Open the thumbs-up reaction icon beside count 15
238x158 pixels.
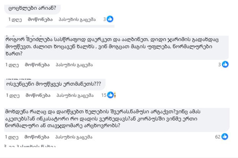(x=111, y=95)
